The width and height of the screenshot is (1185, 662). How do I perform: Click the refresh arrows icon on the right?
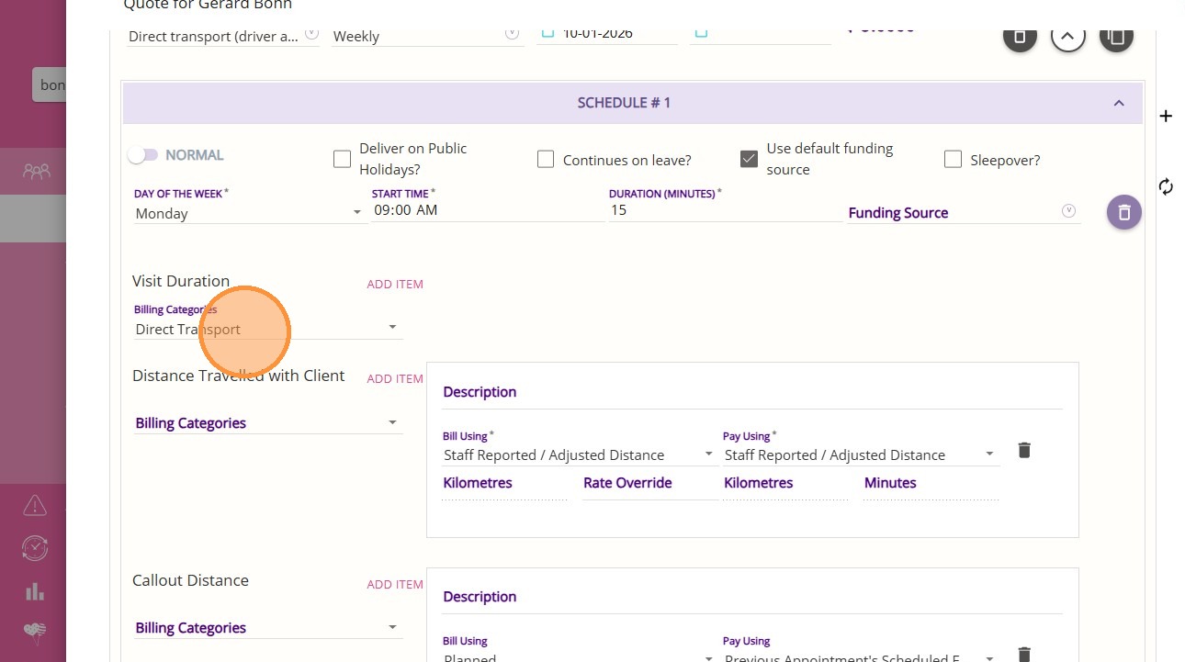click(x=1166, y=187)
